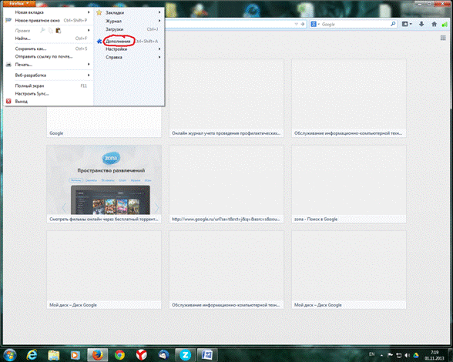The height and width of the screenshot is (362, 453).
Task: Launch Google Chrome from taskbar
Action: pos(119,354)
